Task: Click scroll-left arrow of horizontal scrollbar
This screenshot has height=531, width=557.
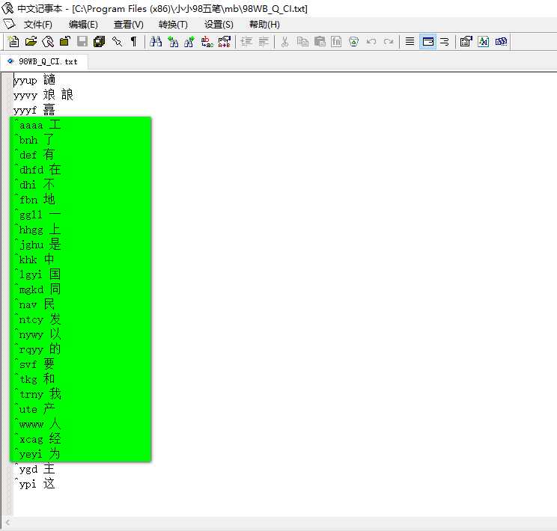Action: 7,522
